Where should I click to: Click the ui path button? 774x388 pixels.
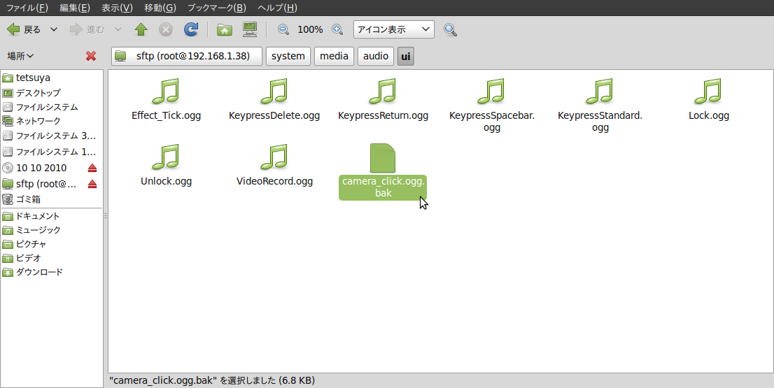[406, 56]
